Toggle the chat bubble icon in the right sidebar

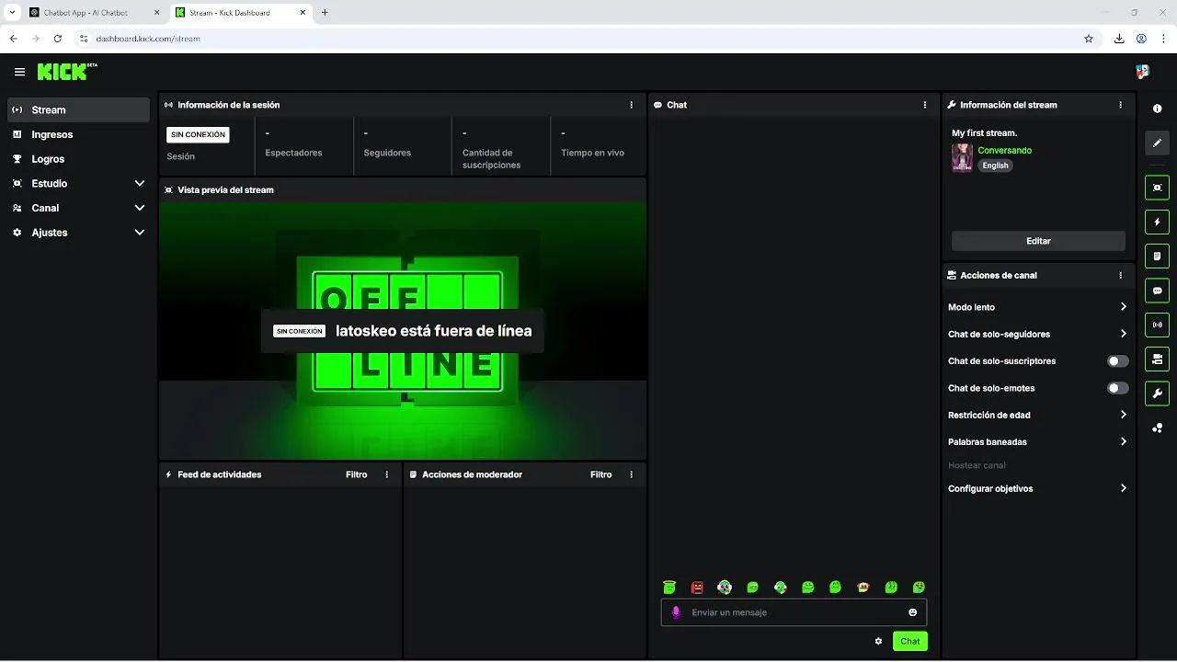tap(1157, 291)
